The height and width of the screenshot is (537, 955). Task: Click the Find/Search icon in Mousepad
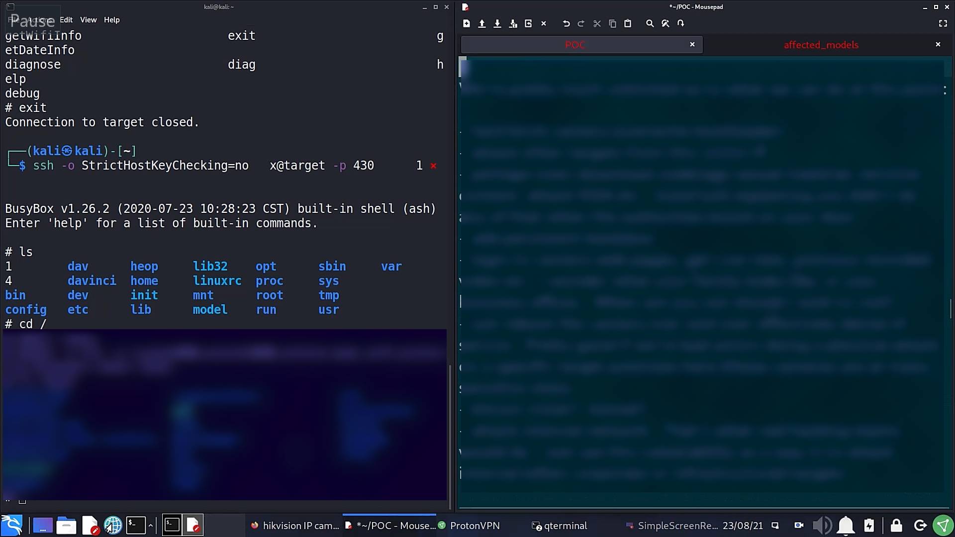pyautogui.click(x=649, y=23)
